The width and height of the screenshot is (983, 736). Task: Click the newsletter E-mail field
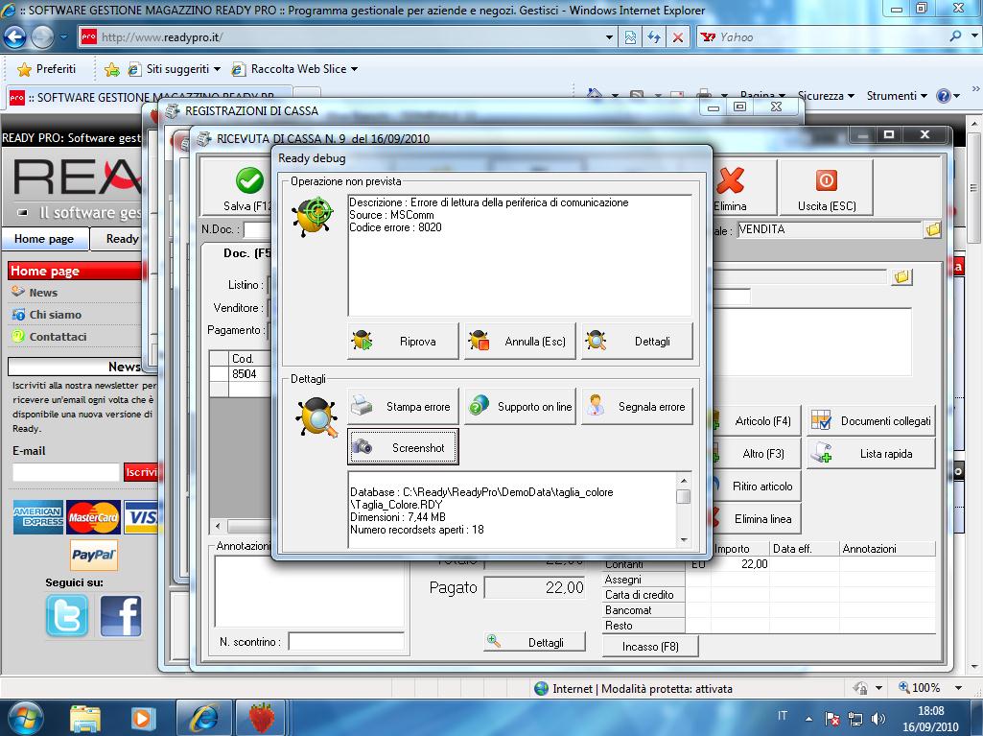(66, 472)
